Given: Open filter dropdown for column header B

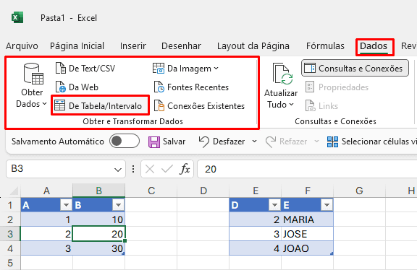Looking at the screenshot, I should pos(118,205).
